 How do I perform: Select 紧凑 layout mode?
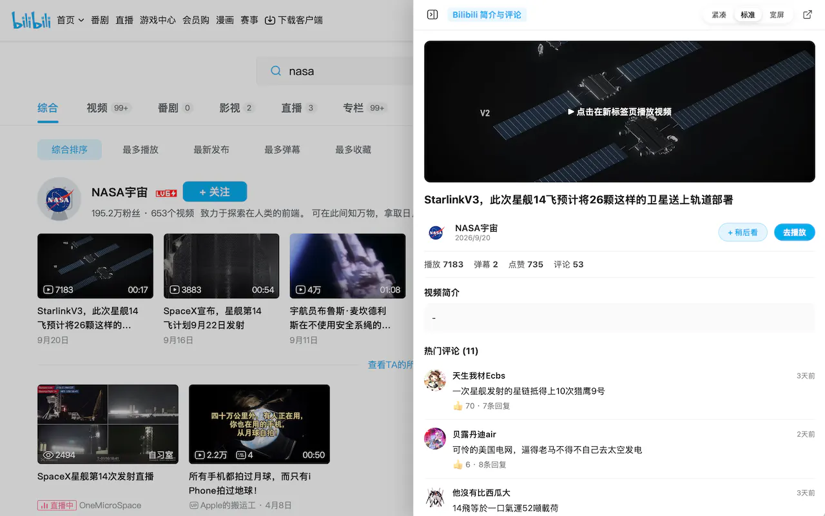pos(719,15)
